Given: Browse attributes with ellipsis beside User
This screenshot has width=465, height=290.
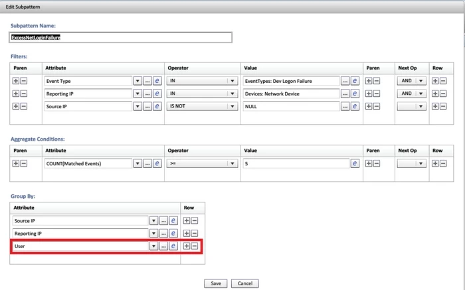Looking at the screenshot, I should point(163,246).
